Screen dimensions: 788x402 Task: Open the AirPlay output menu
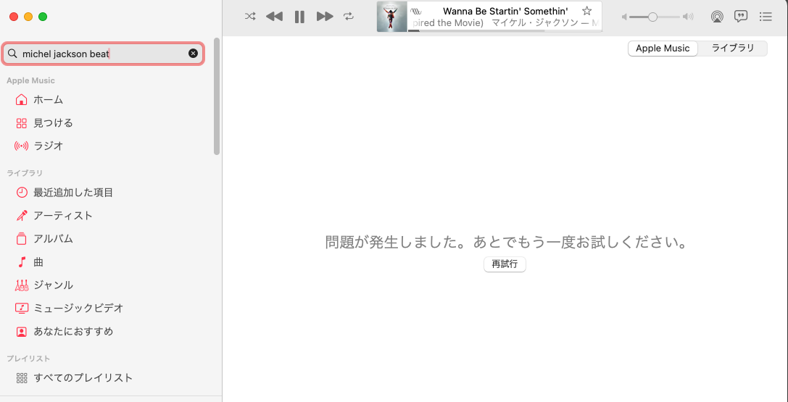(717, 17)
